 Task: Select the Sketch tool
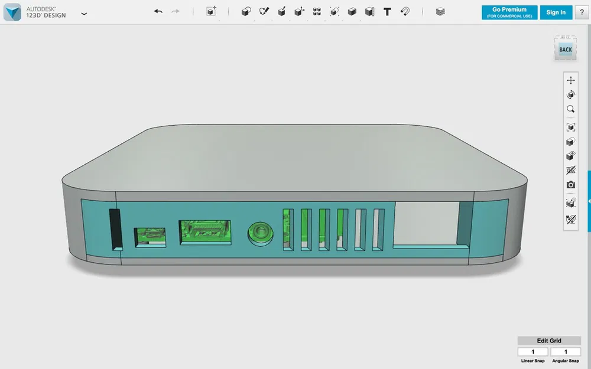coord(264,12)
